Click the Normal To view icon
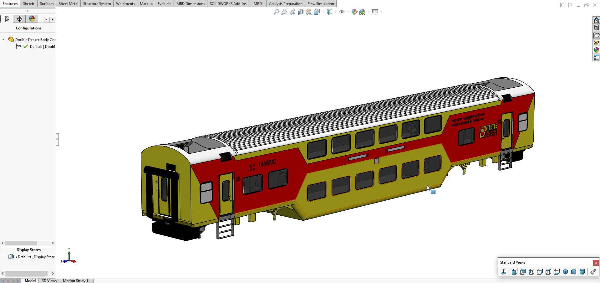The image size is (600, 283). pyautogui.click(x=503, y=272)
